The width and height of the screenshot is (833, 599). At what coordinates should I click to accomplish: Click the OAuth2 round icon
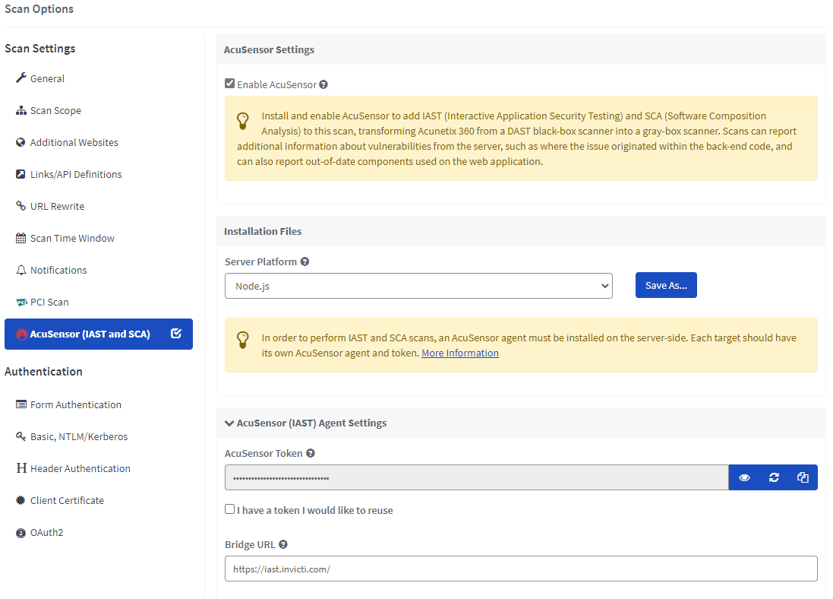click(x=21, y=533)
